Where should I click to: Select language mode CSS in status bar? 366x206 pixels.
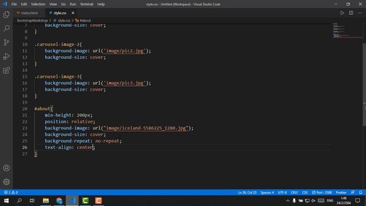point(305,192)
